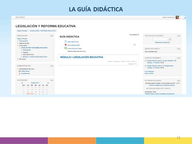The image size is (192, 144).
Task: Go to next month in calendar
Action: tap(48, 83)
